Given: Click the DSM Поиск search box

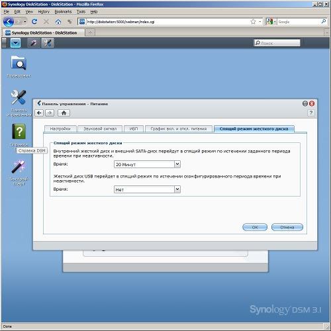Looking at the screenshot, I should [x=277, y=43].
